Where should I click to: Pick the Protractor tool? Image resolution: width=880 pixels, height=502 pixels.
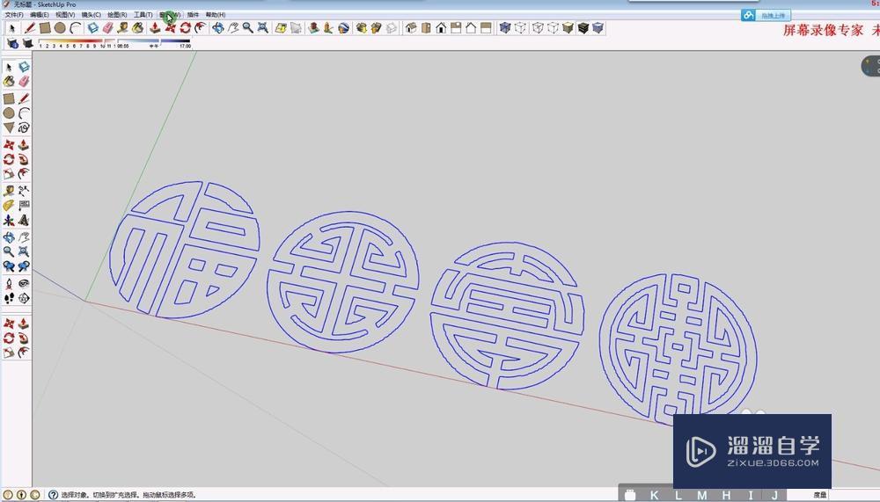[x=9, y=205]
